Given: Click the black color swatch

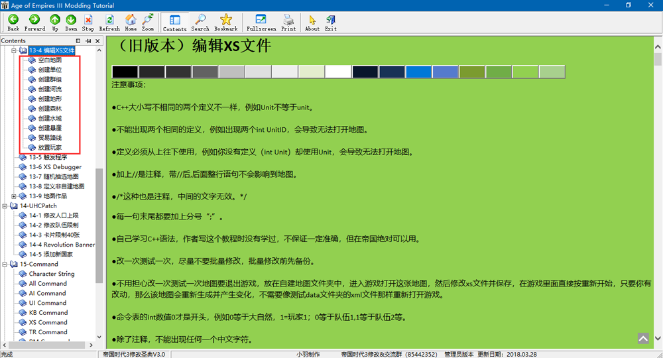Looking at the screenshot, I should [125, 72].
